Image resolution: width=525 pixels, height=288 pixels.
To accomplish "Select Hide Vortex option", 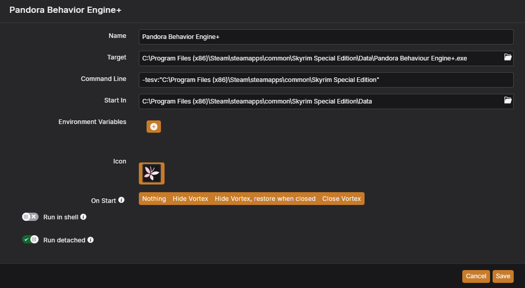I will click(x=191, y=198).
